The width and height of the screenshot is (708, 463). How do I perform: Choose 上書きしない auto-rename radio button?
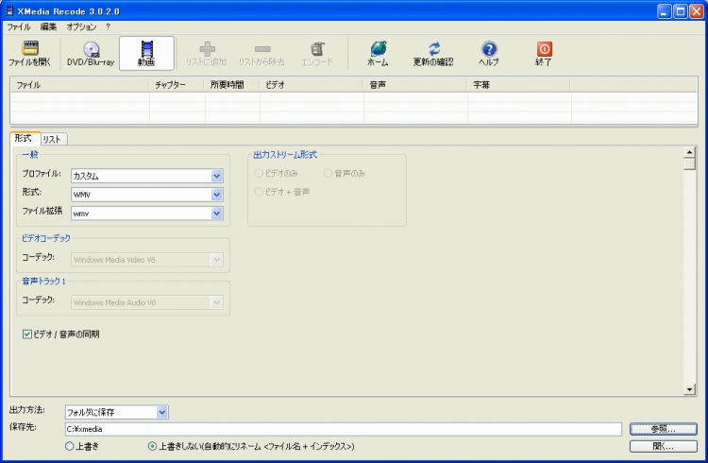153,446
